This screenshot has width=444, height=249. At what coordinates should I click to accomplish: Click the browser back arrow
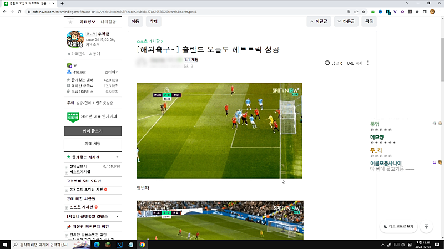pyautogui.click(x=4, y=12)
